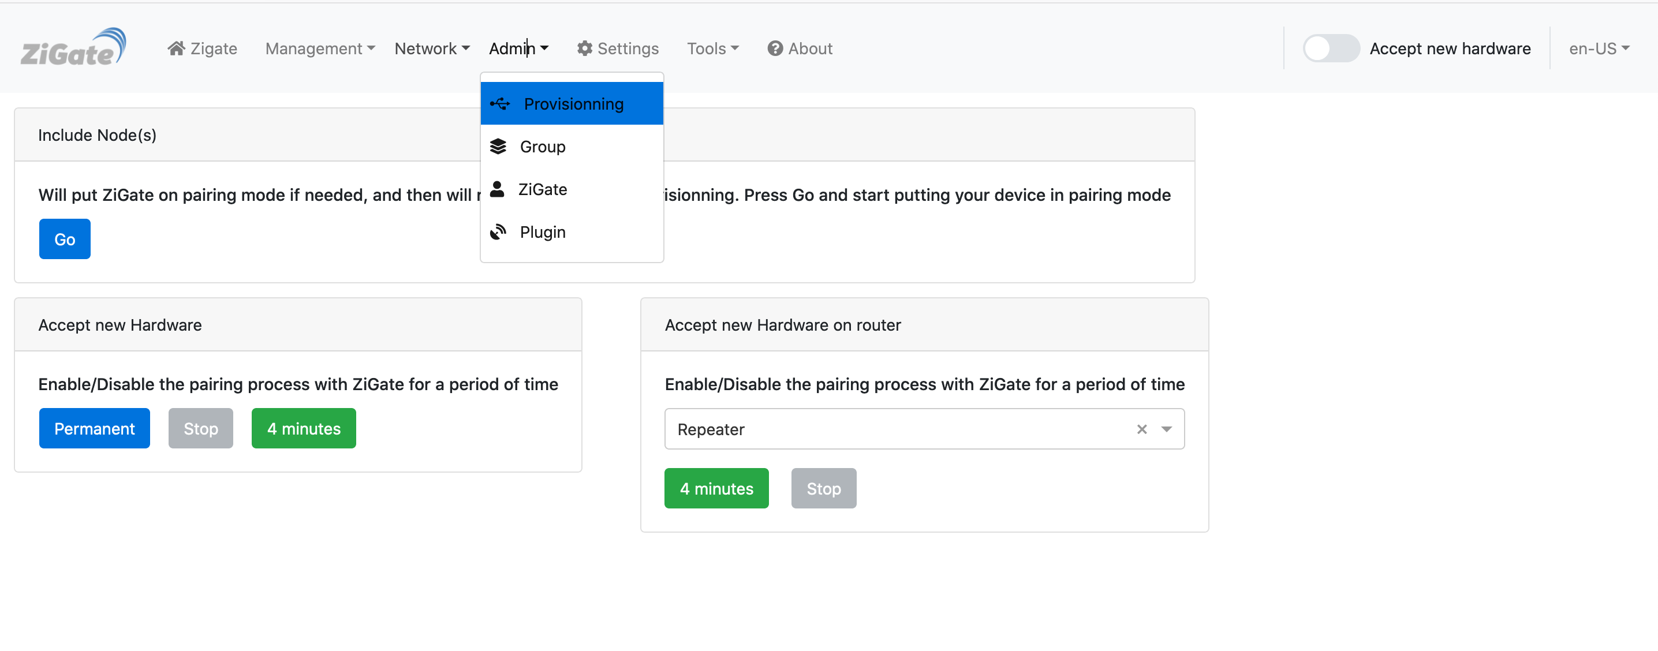
Task: Click Stop under Accept new Hardware
Action: pos(201,428)
